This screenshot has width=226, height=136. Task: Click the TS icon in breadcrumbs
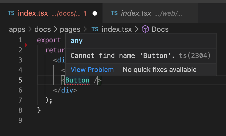(95, 29)
